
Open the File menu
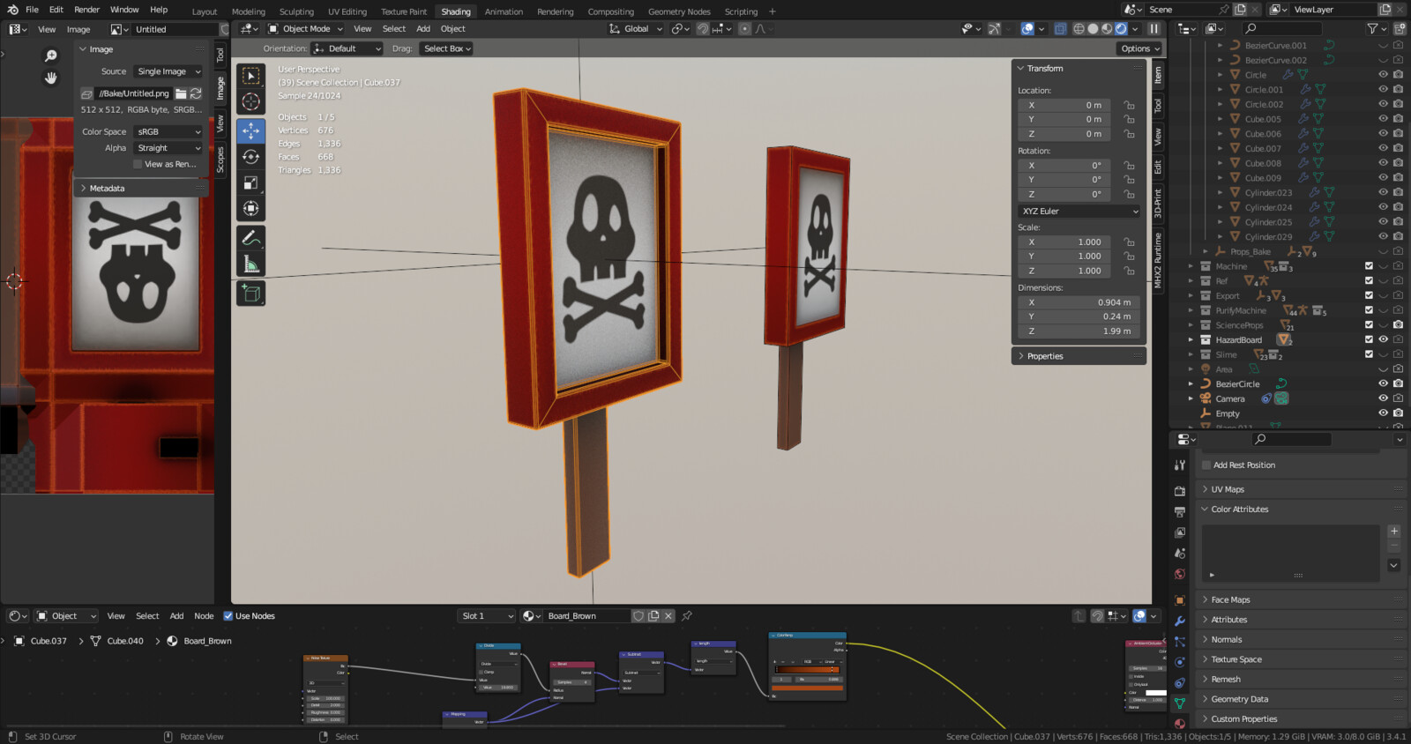pos(32,10)
